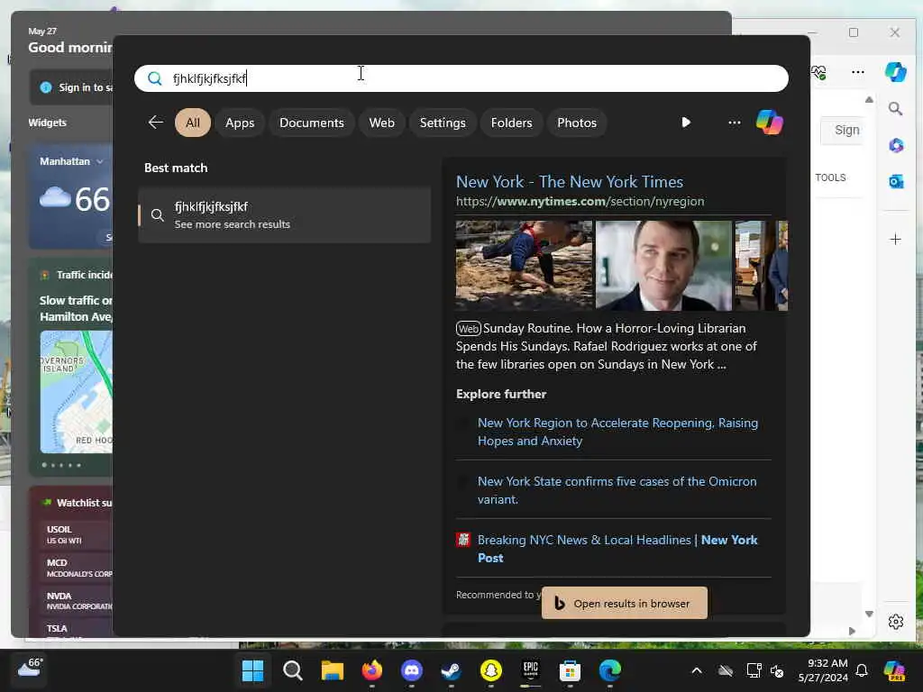Open Microsoft Store from taskbar
The height and width of the screenshot is (692, 923).
tap(570, 670)
